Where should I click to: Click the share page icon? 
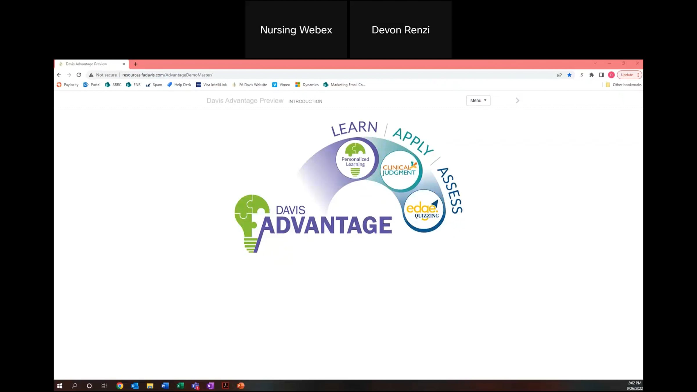point(559,75)
